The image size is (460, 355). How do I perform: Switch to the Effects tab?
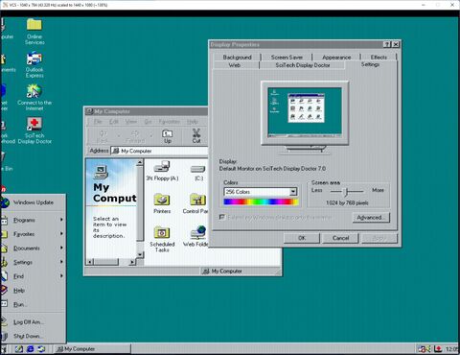[x=379, y=58]
